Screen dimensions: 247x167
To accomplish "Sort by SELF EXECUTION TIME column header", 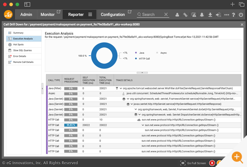I will 89,80.
